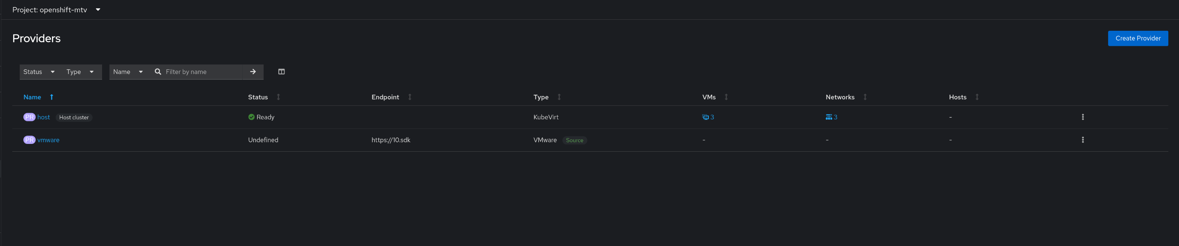1179x246 pixels.
Task: Sort table by Endpoint column
Action: click(410, 97)
